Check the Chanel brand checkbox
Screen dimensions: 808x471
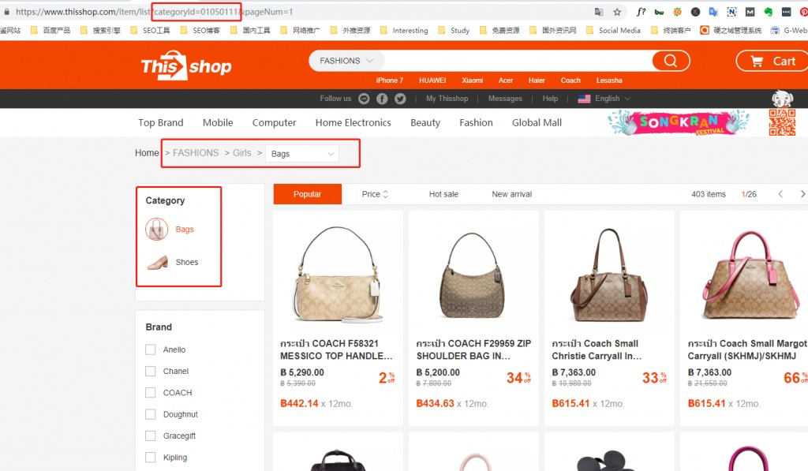tap(151, 371)
